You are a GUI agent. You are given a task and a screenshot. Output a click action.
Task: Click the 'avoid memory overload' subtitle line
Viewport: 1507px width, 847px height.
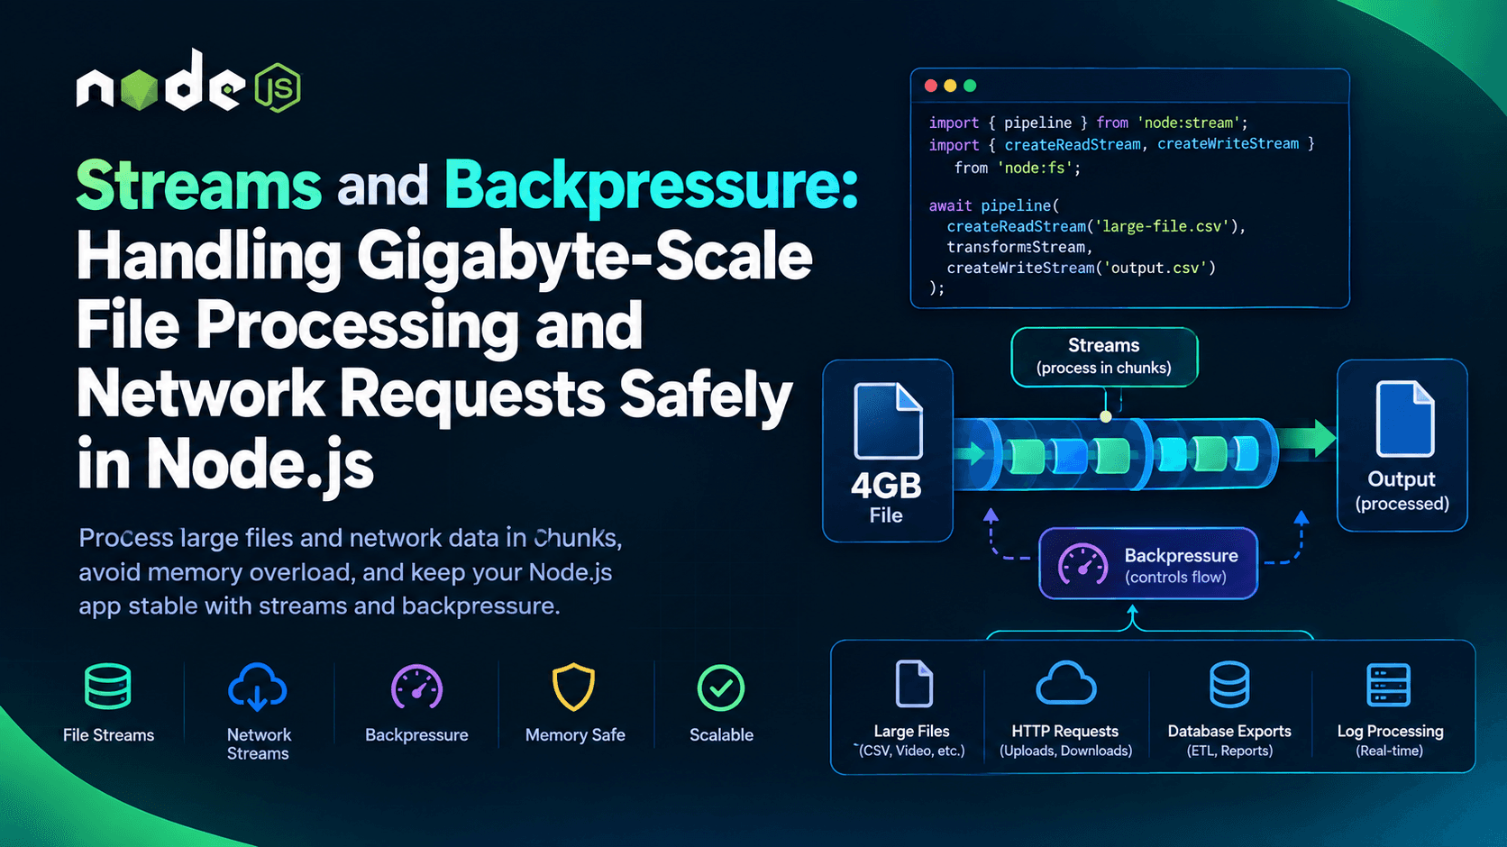345,572
